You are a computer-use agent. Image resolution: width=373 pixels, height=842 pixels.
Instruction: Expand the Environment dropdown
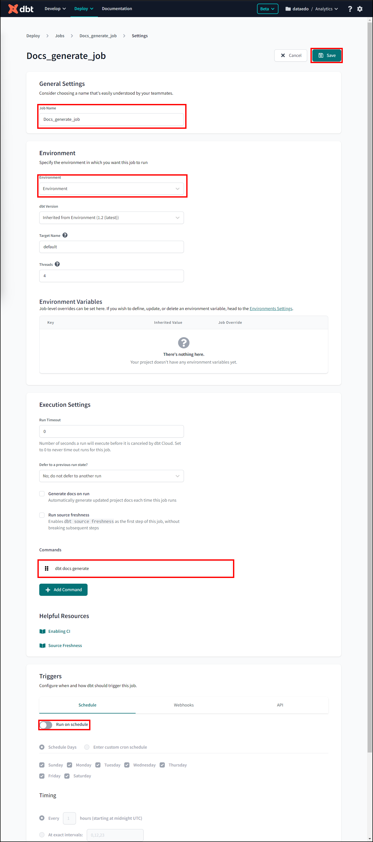pyautogui.click(x=111, y=189)
